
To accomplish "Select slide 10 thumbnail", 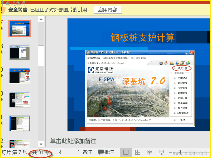I will coord(20,100).
